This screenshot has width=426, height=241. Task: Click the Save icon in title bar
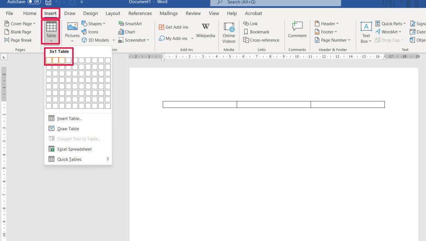click(48, 2)
